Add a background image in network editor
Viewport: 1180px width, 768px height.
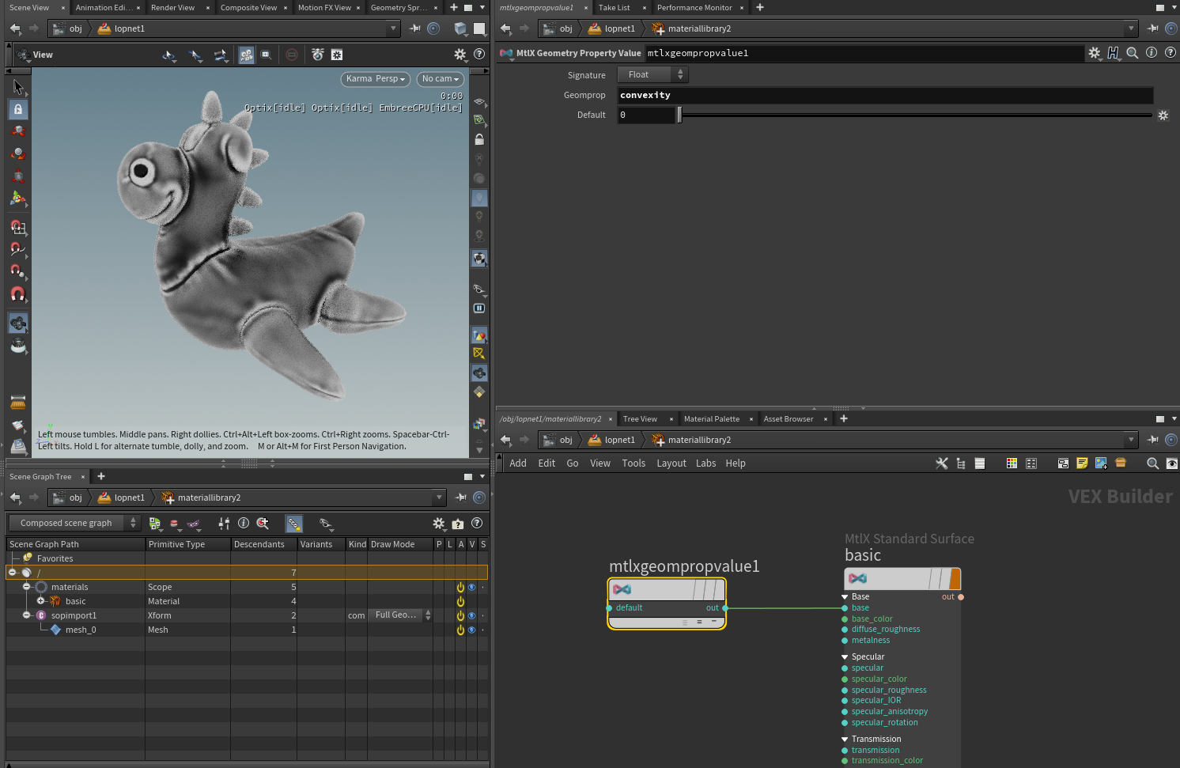coord(1101,463)
